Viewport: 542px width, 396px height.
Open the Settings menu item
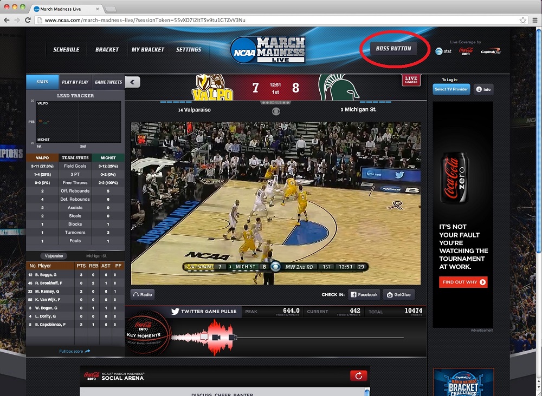pyautogui.click(x=188, y=50)
